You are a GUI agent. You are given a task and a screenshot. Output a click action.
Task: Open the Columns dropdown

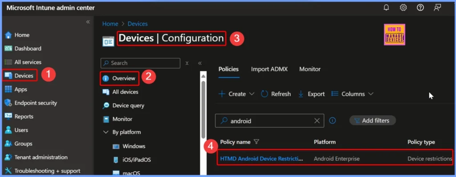pos(352,94)
